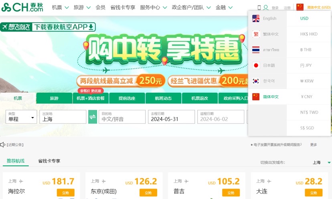The image size is (332, 199).
Task: Click 立抢 for 海拉尔 route
Action: (x=66, y=193)
